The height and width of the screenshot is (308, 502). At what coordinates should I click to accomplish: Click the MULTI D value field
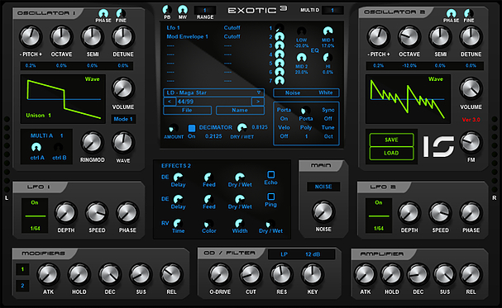332,10
